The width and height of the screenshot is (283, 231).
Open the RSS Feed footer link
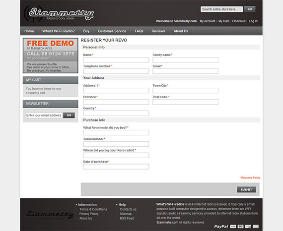127,218
